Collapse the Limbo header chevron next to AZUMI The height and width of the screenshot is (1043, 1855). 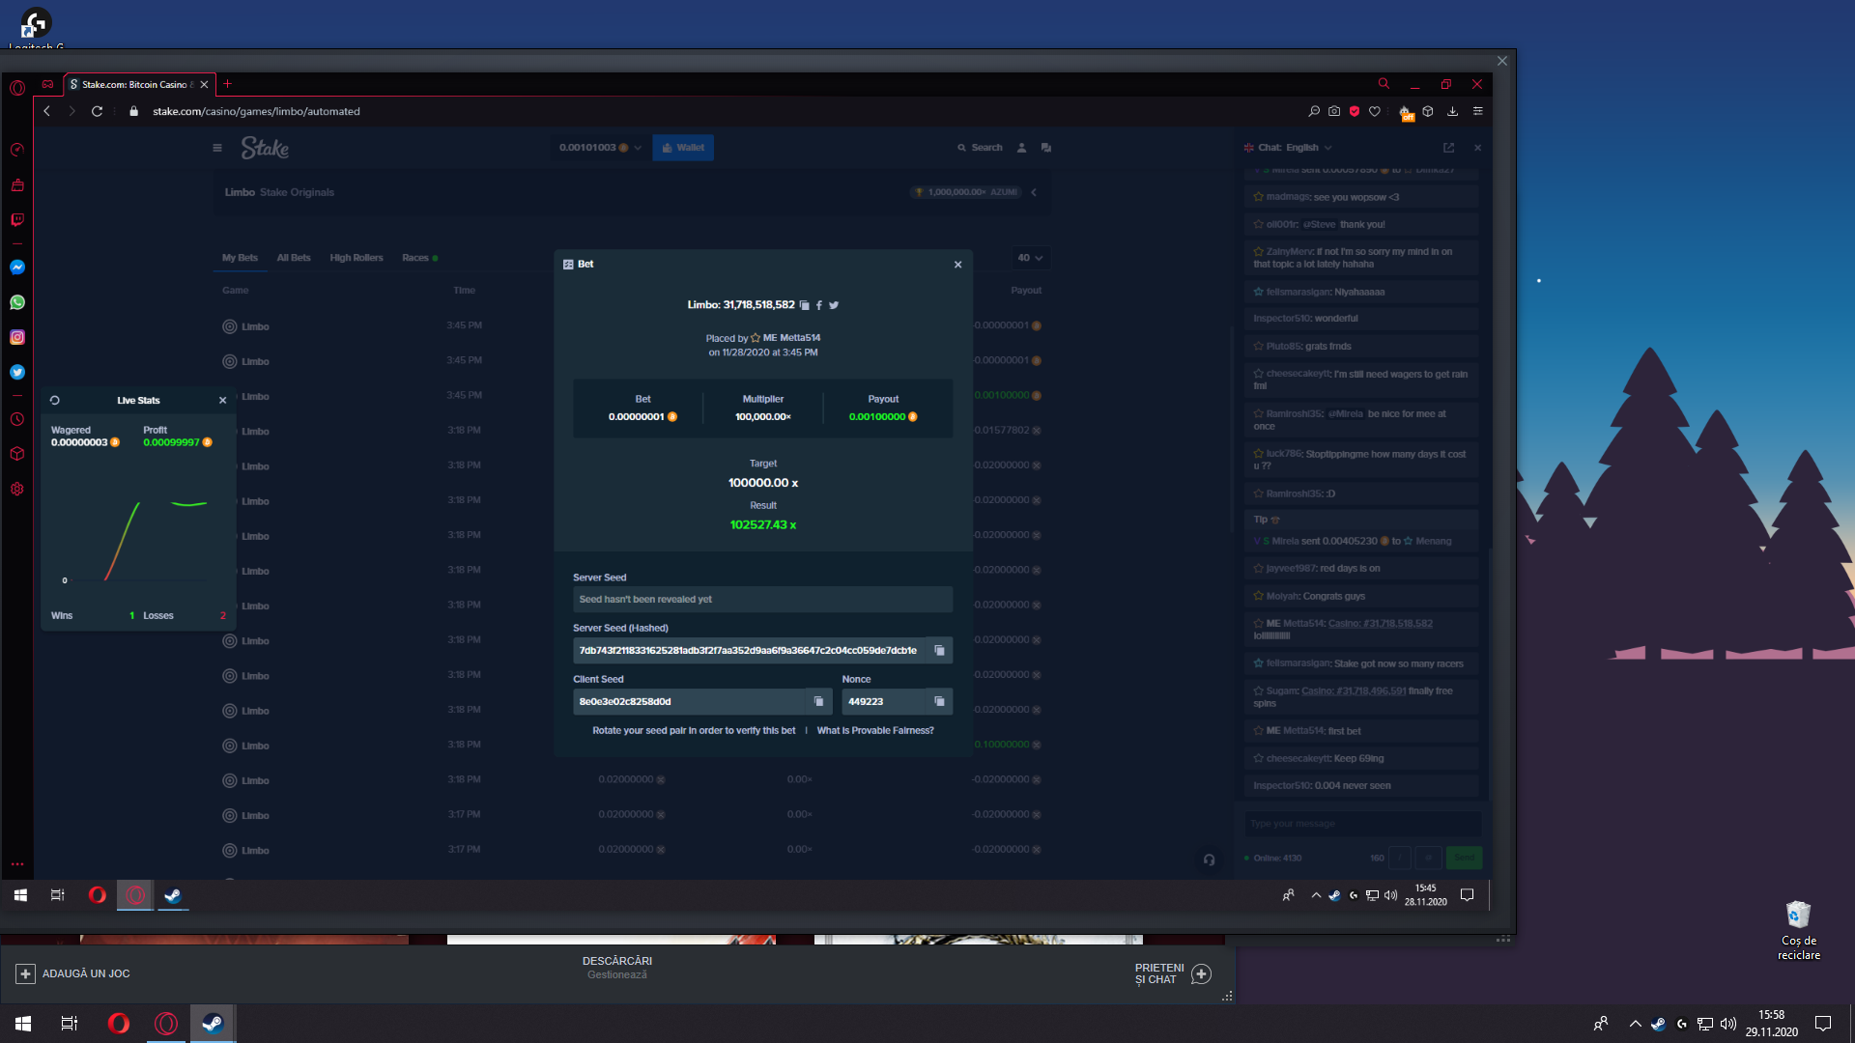1034,192
